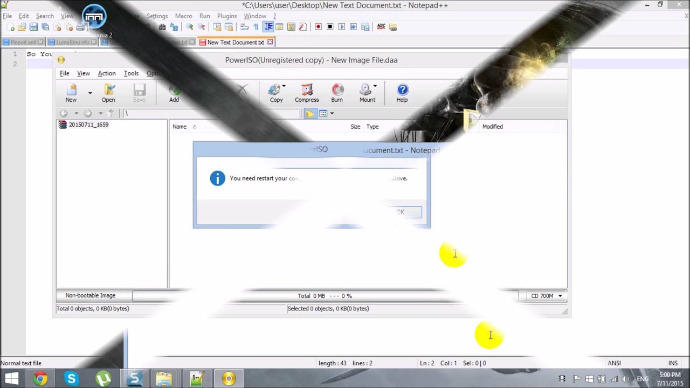
Task: Open PowerISO Help
Action: 402,93
